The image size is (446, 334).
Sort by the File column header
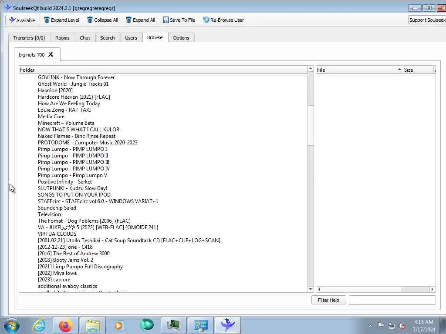click(359, 70)
